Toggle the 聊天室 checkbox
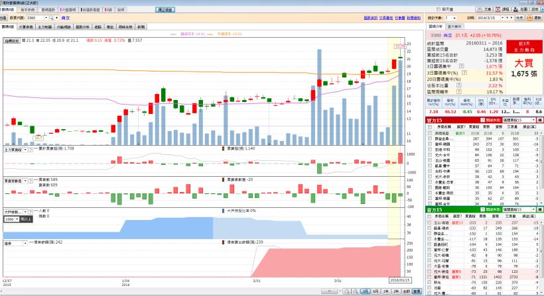Image resolution: width=544 pixels, height=296 pixels. [438, 9]
